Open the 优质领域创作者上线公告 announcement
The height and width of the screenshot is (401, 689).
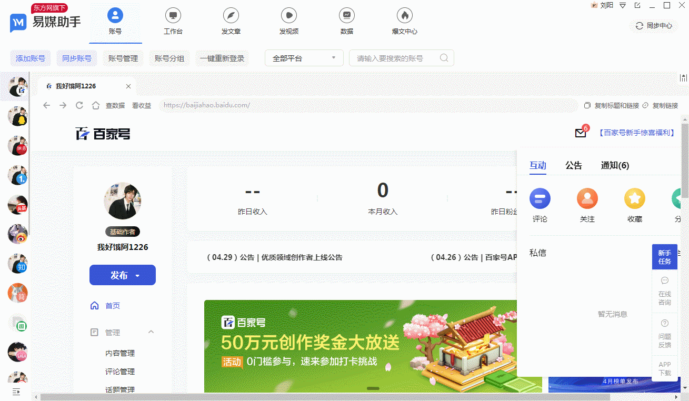tap(274, 257)
